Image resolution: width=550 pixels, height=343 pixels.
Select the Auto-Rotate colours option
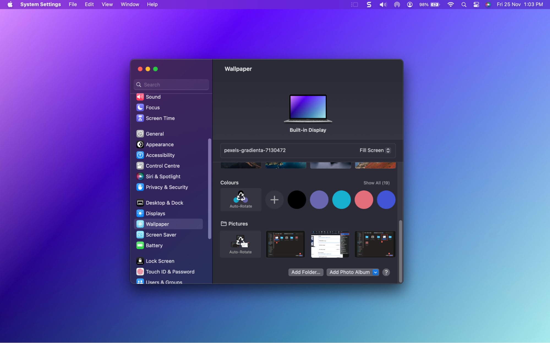click(x=240, y=199)
